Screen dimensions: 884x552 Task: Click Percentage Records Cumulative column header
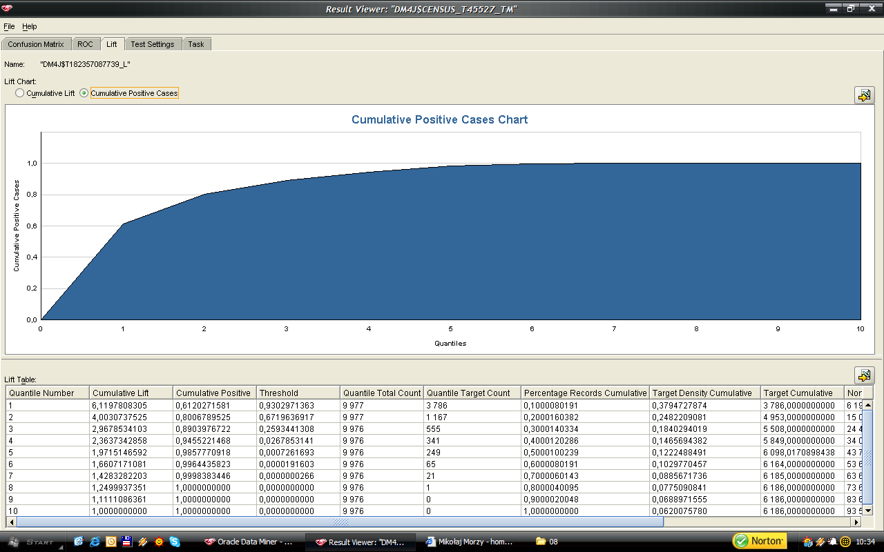click(585, 393)
